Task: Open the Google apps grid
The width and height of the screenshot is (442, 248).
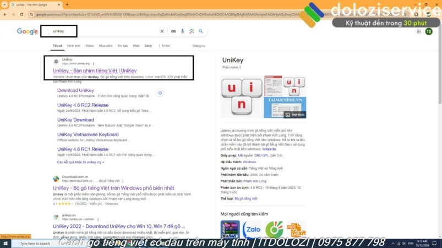Action: tap(418, 31)
